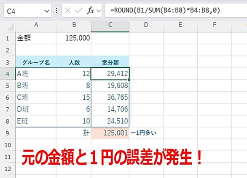The width and height of the screenshot is (247, 178).
Task: Select row 7 header
Action: pyautogui.click(x=8, y=109)
